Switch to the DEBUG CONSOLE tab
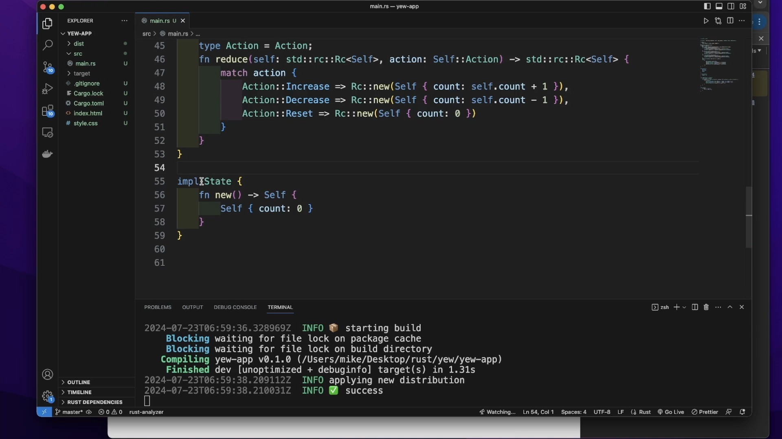Viewport: 782px width, 439px height. click(235, 307)
